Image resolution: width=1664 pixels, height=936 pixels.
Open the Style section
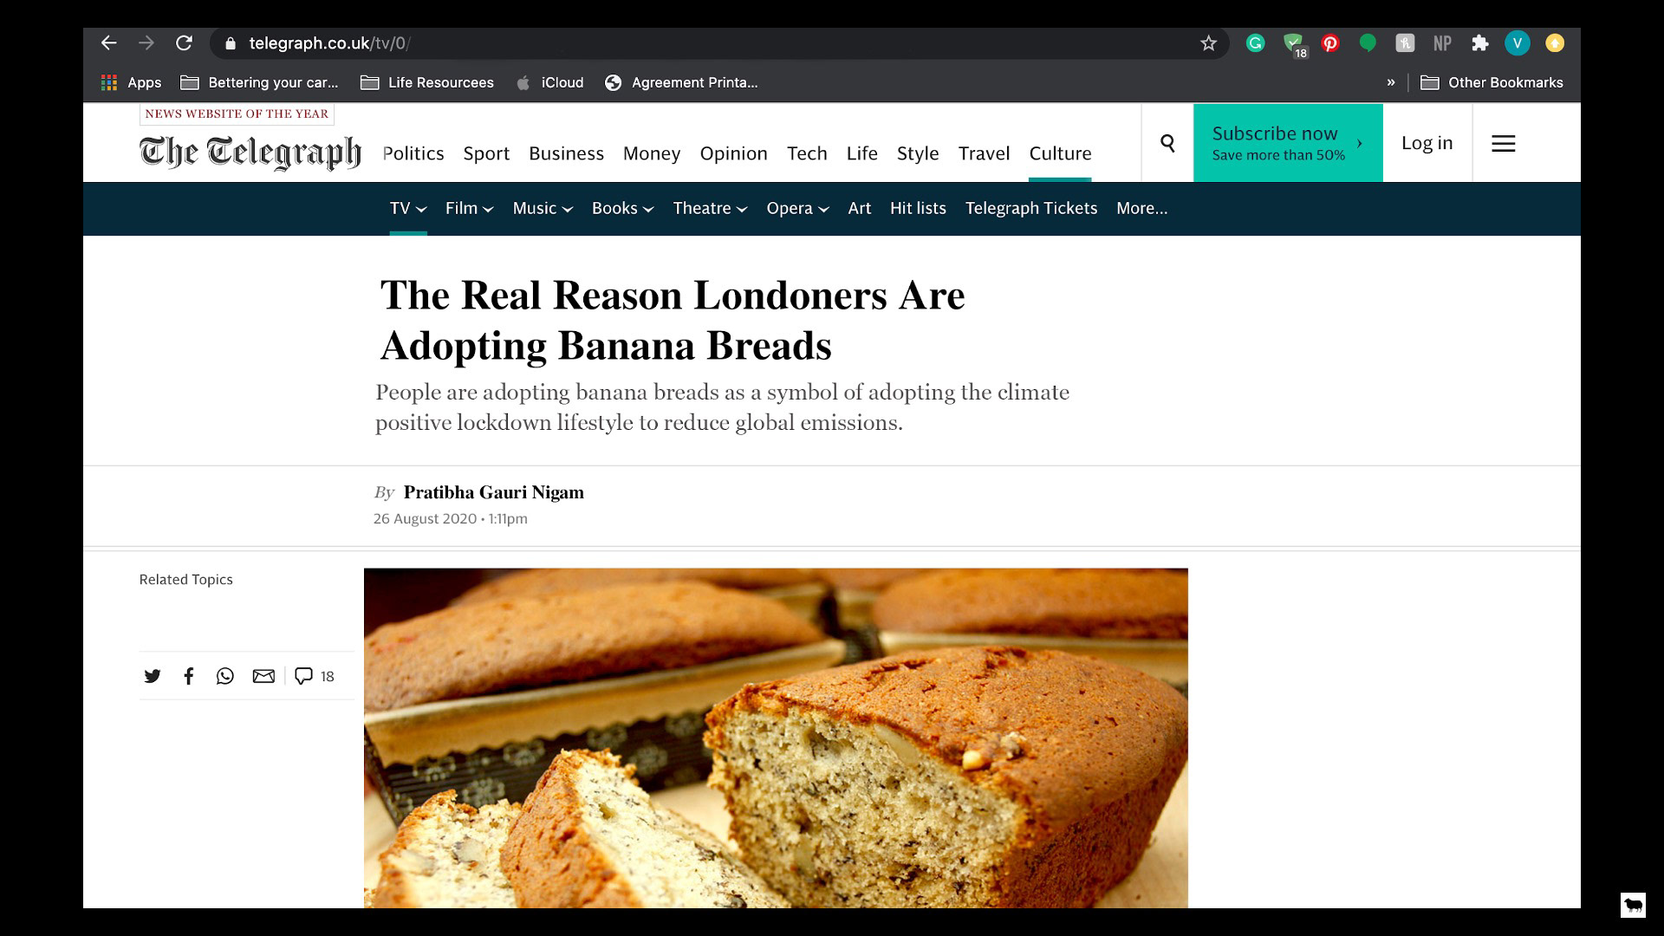[x=918, y=153]
